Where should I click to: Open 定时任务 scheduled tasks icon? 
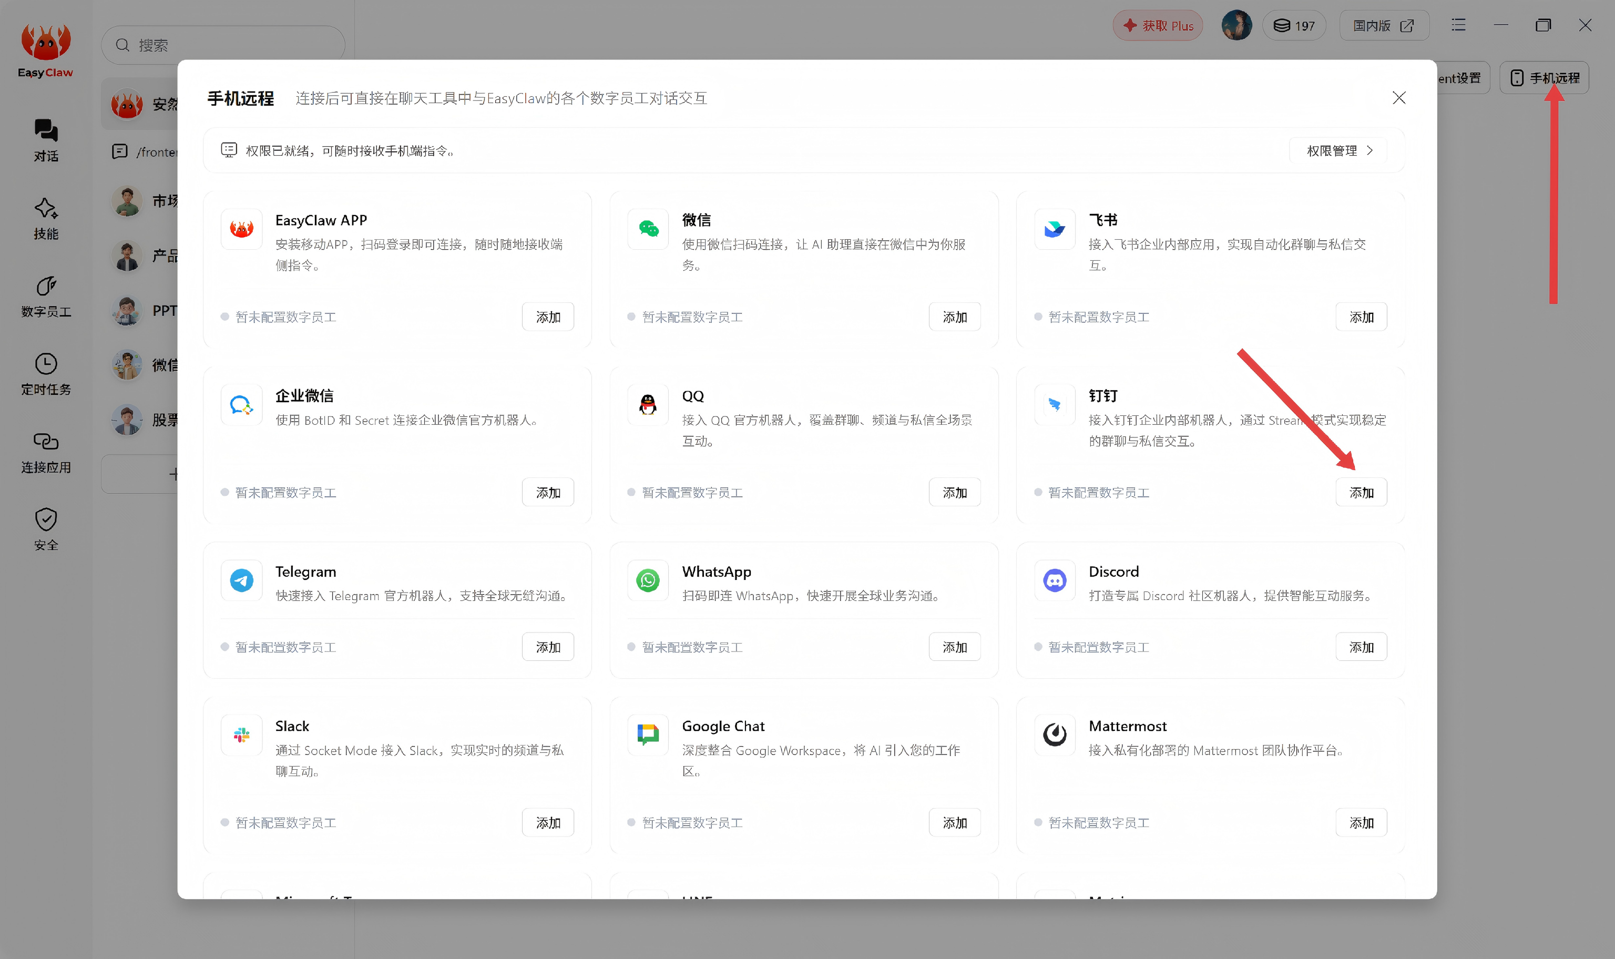pos(46,374)
